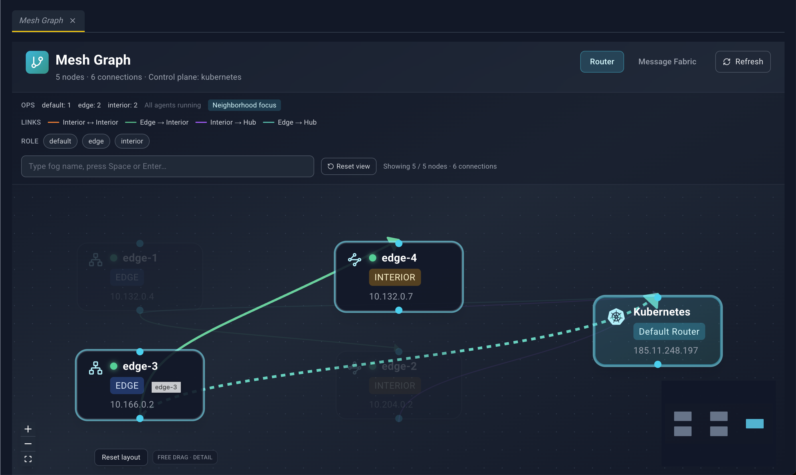The width and height of the screenshot is (796, 475).
Task: Click the Reset view button
Action: tap(349, 166)
